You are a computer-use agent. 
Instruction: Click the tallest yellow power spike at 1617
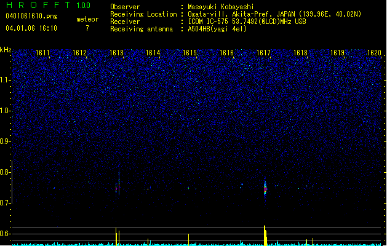[265, 236]
